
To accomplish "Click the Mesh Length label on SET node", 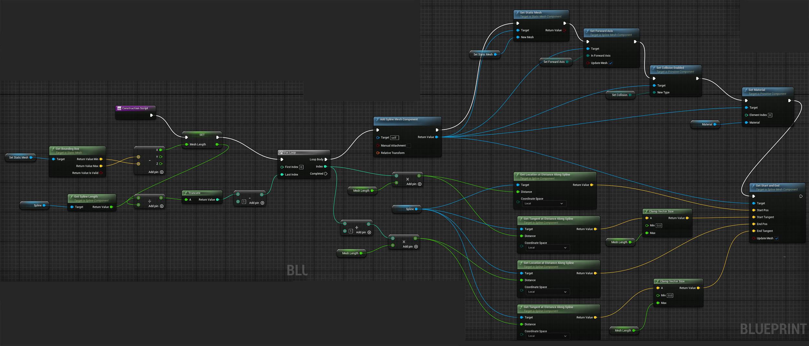I will (x=198, y=144).
